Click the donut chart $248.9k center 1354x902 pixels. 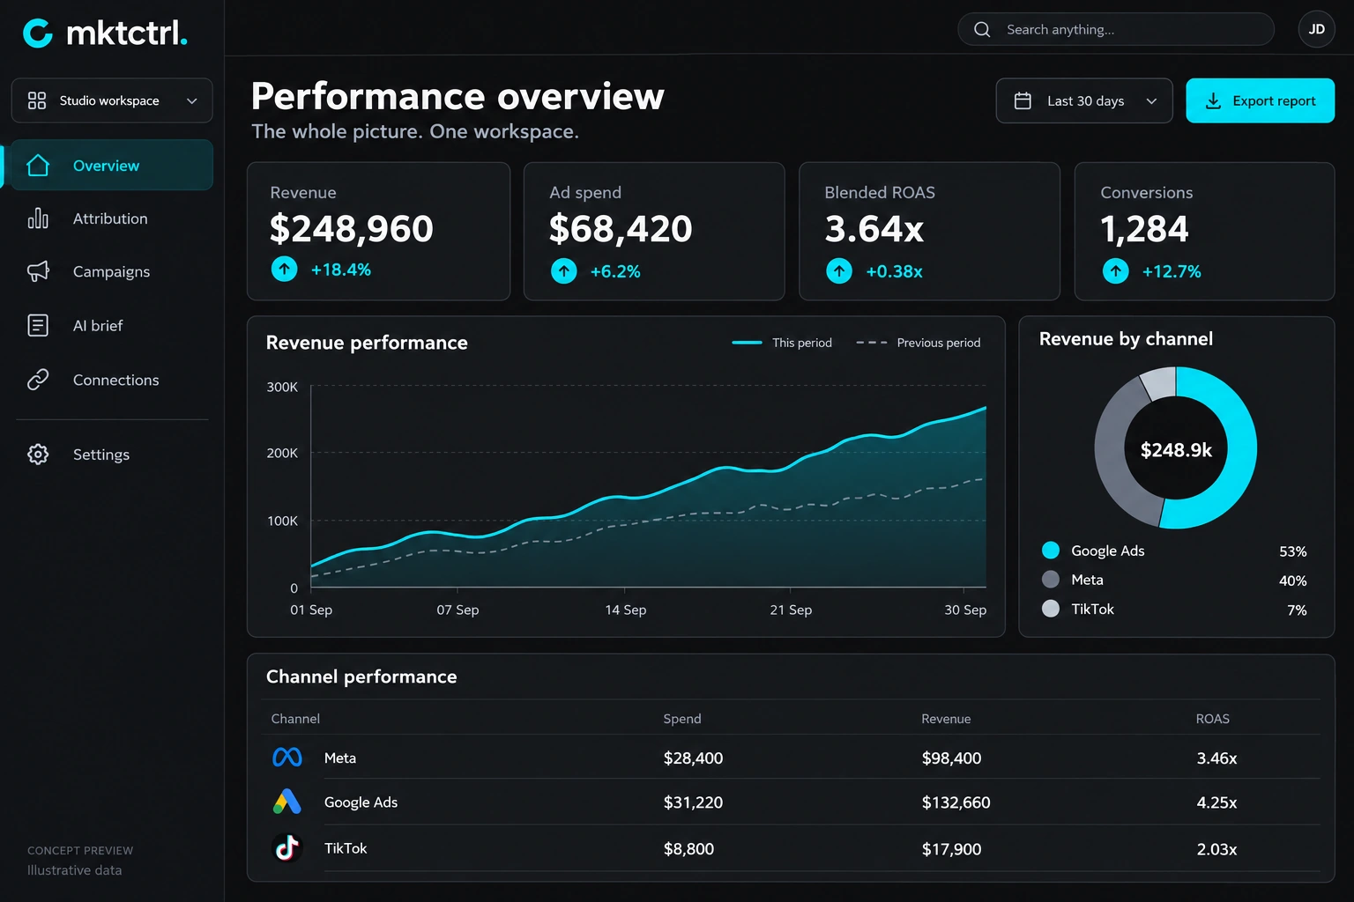pos(1176,450)
